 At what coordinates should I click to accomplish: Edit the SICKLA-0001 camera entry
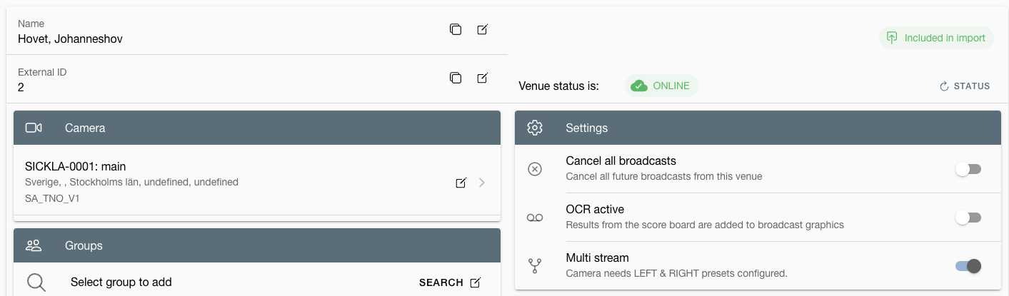point(461,183)
